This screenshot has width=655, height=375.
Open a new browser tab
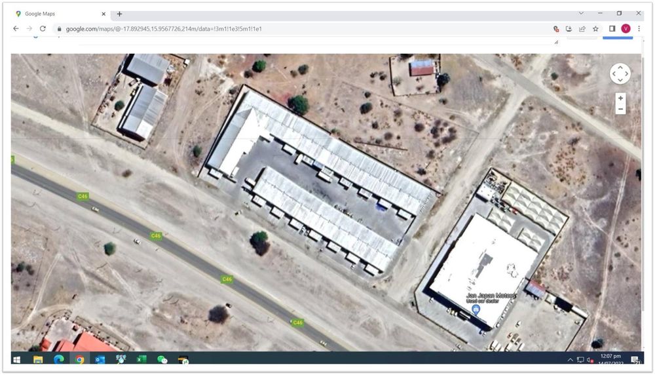[119, 14]
